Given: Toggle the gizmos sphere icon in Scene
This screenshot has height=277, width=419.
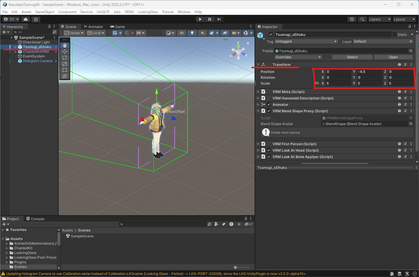Looking at the screenshot, I should coord(246,33).
